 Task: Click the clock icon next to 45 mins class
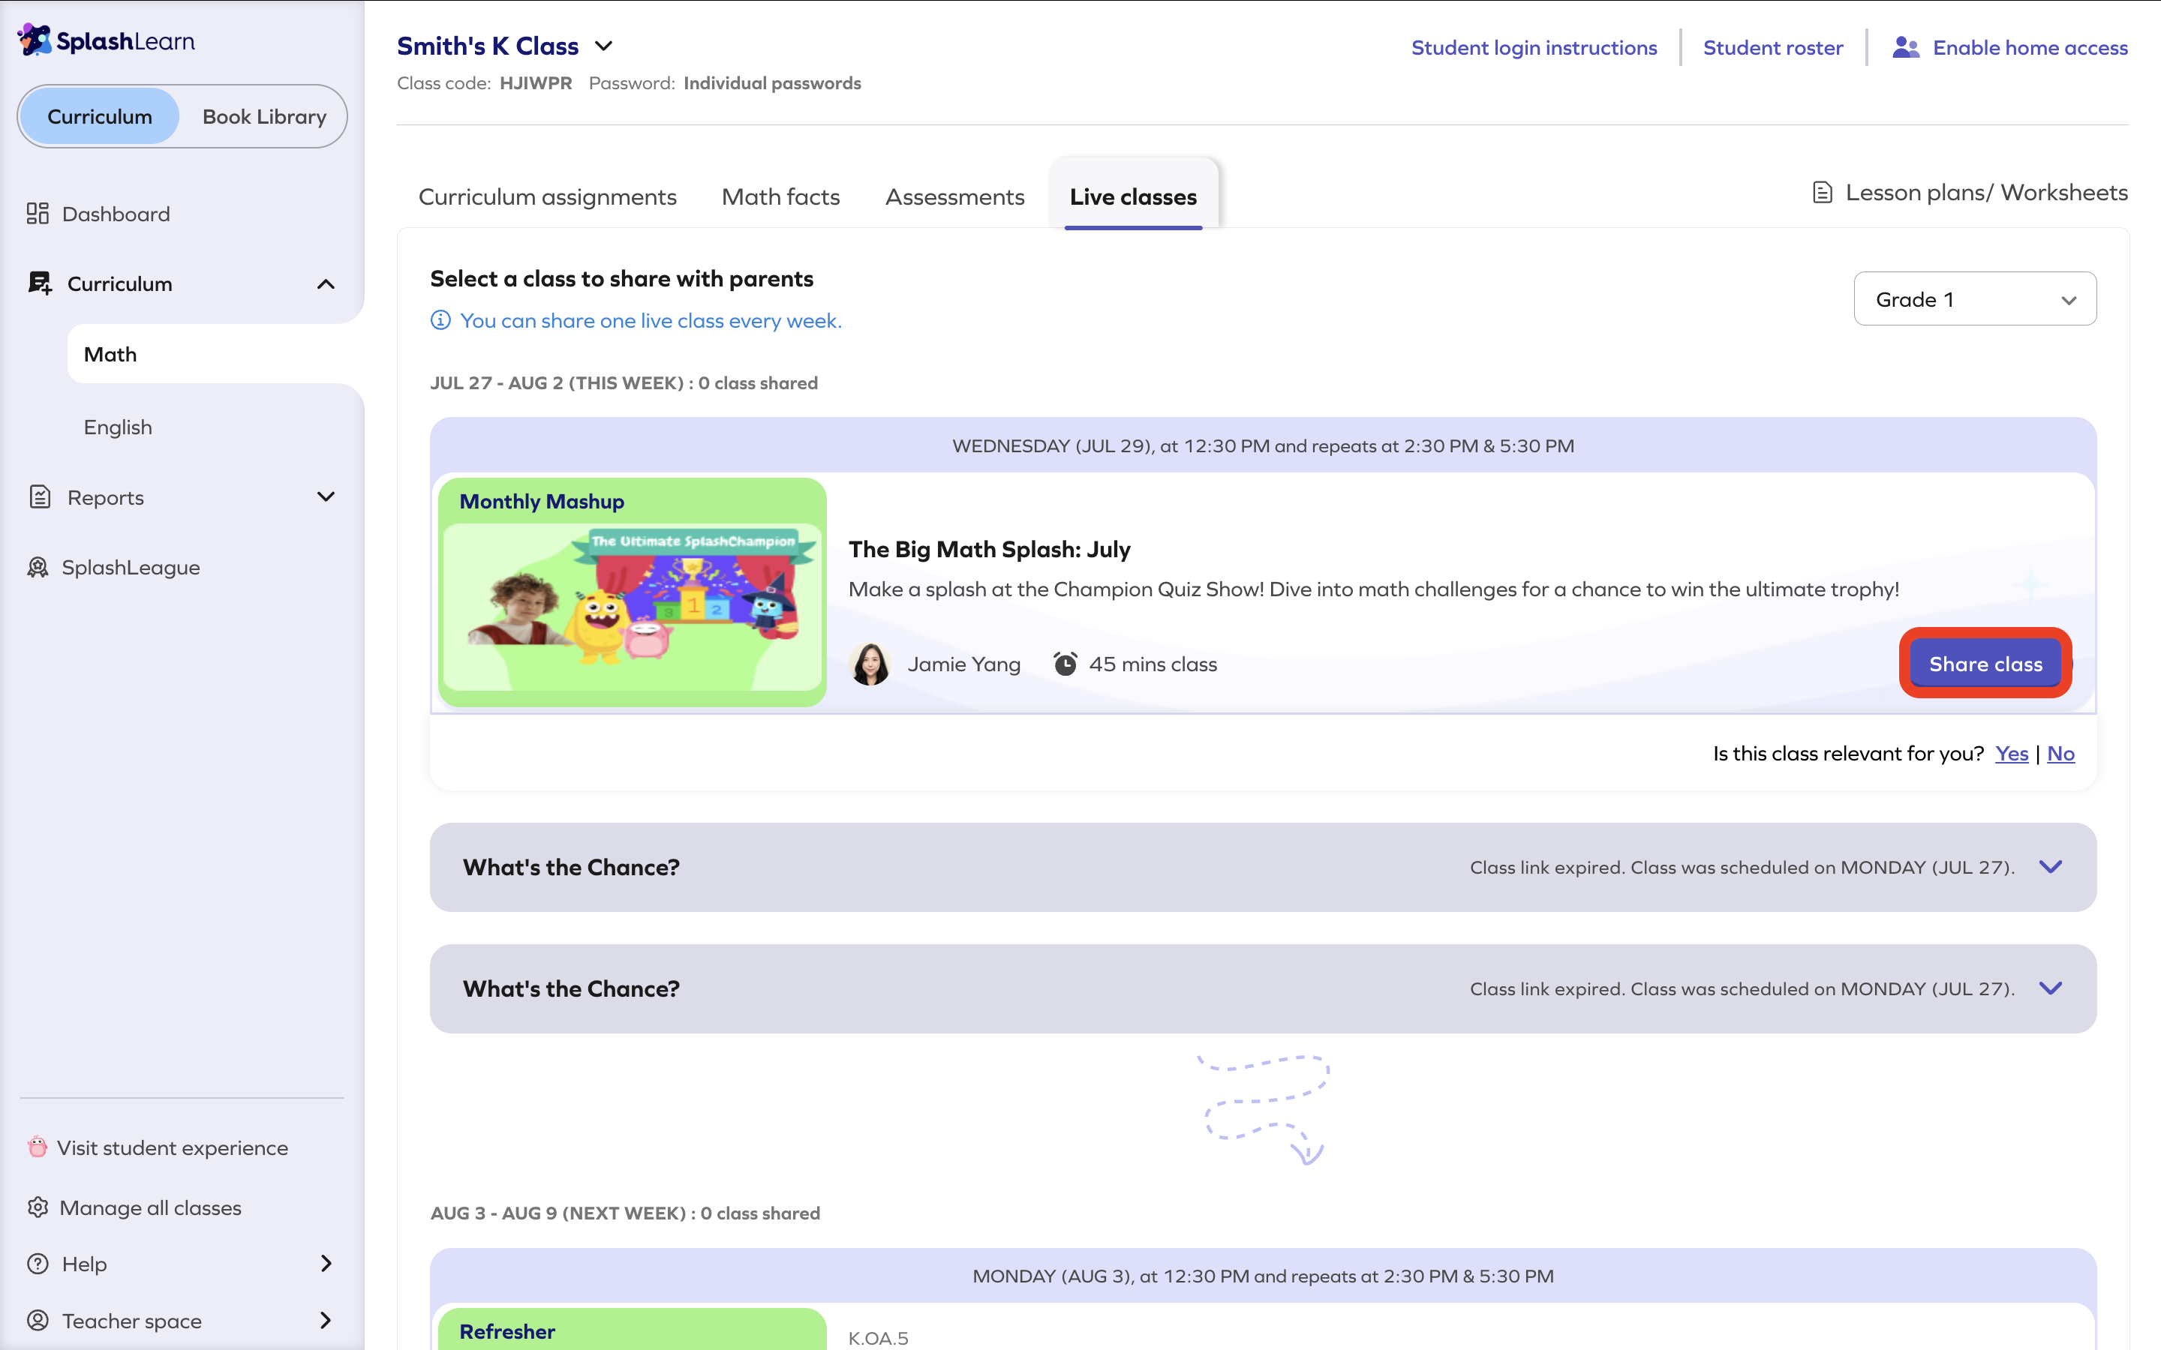(1065, 664)
